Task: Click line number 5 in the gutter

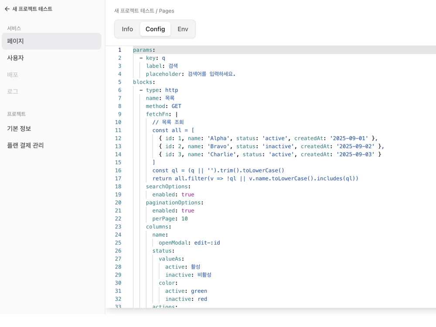Action: (119, 82)
